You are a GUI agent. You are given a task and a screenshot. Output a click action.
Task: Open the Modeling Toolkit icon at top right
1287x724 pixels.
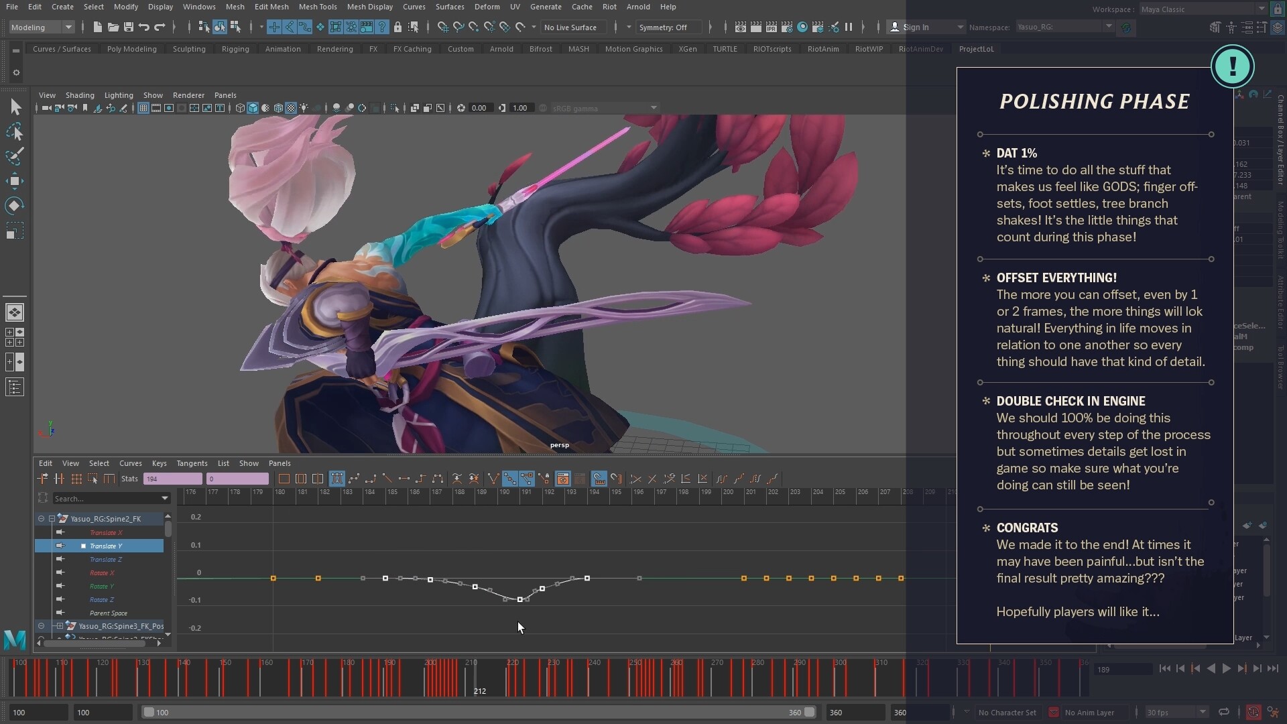tap(1215, 27)
